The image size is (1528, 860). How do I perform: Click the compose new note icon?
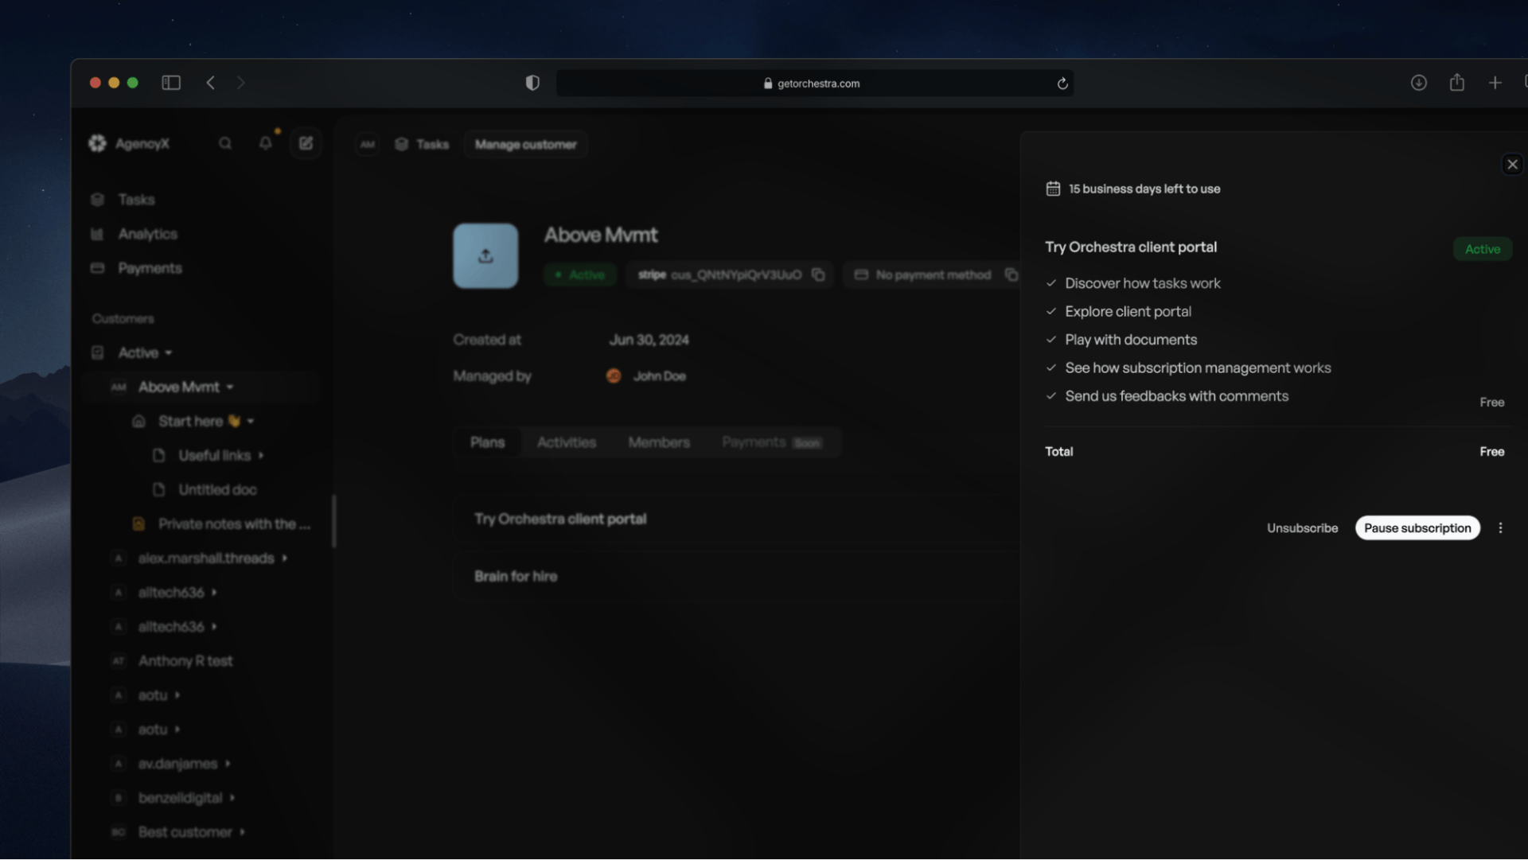pyautogui.click(x=306, y=143)
